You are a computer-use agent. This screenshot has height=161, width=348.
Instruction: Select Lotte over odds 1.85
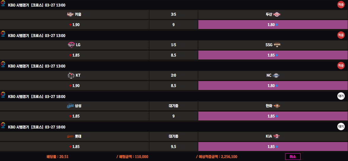(x=74, y=146)
